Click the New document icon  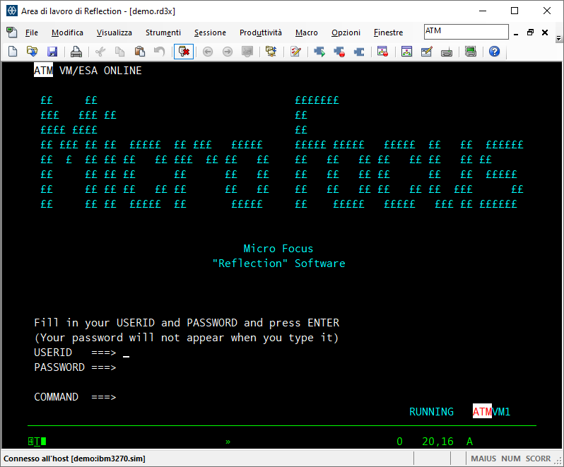pyautogui.click(x=12, y=52)
